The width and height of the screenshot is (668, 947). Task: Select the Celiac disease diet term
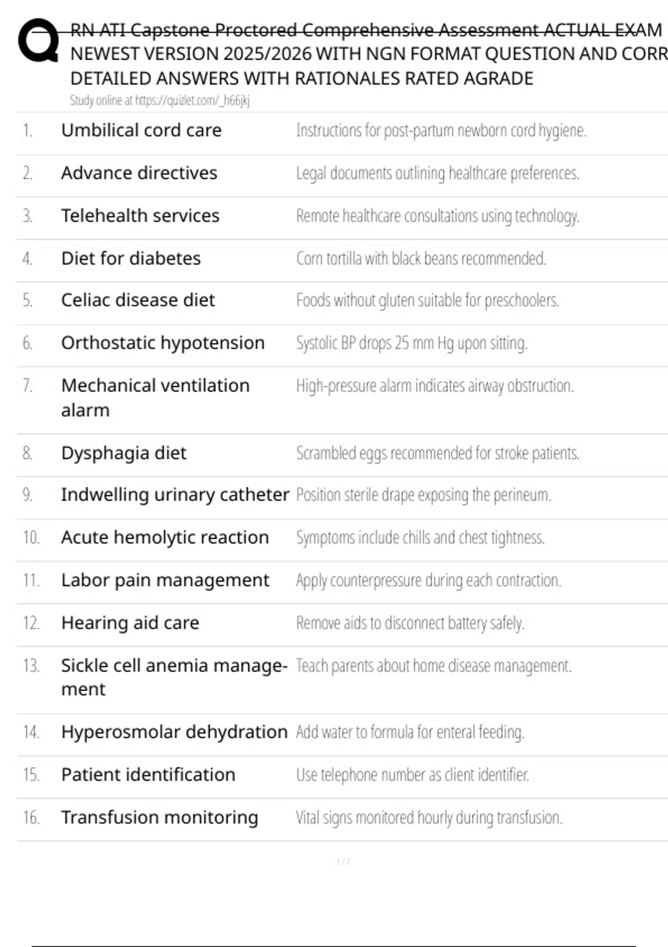(137, 300)
